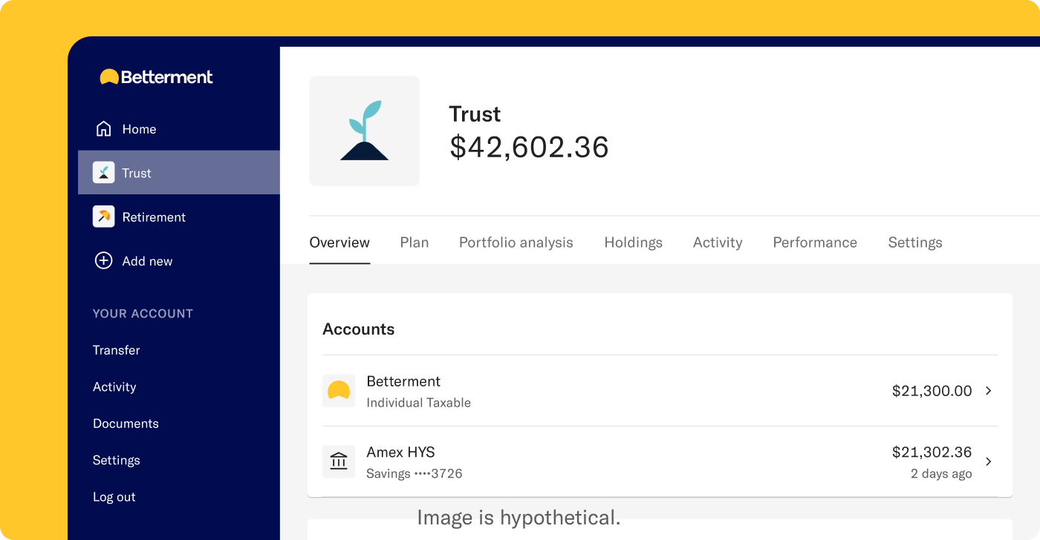The height and width of the screenshot is (540, 1040).
Task: Collapse the Trust entry in the sidebar
Action: [x=137, y=172]
